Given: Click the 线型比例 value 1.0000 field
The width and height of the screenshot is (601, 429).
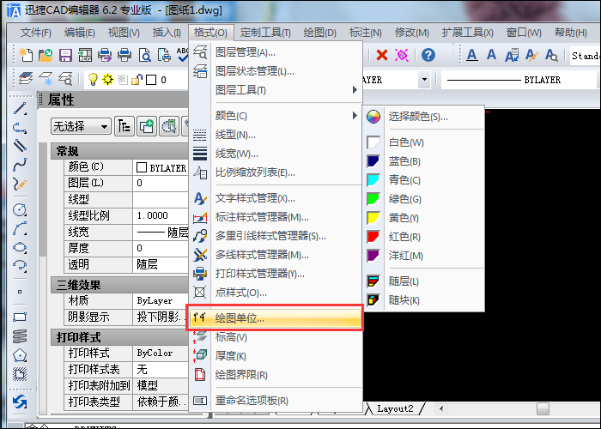Looking at the screenshot, I should [161, 215].
